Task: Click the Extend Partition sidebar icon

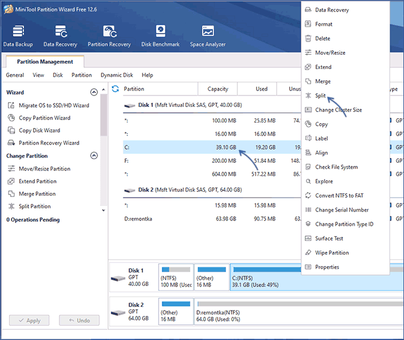Action: click(11, 181)
